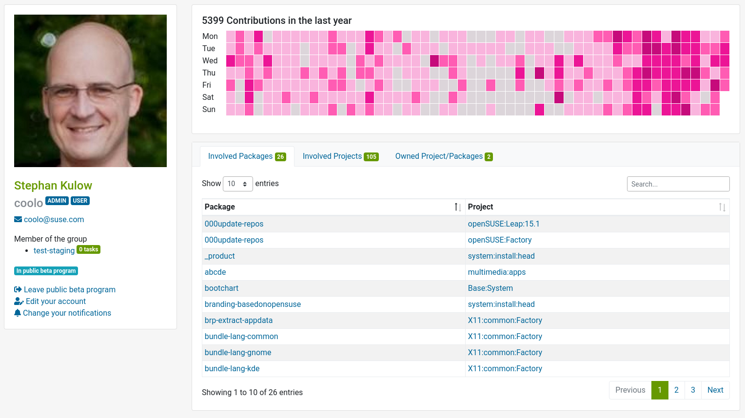Screen dimensions: 745x418
Task: Click the bell notifications icon
Action: click(x=18, y=313)
